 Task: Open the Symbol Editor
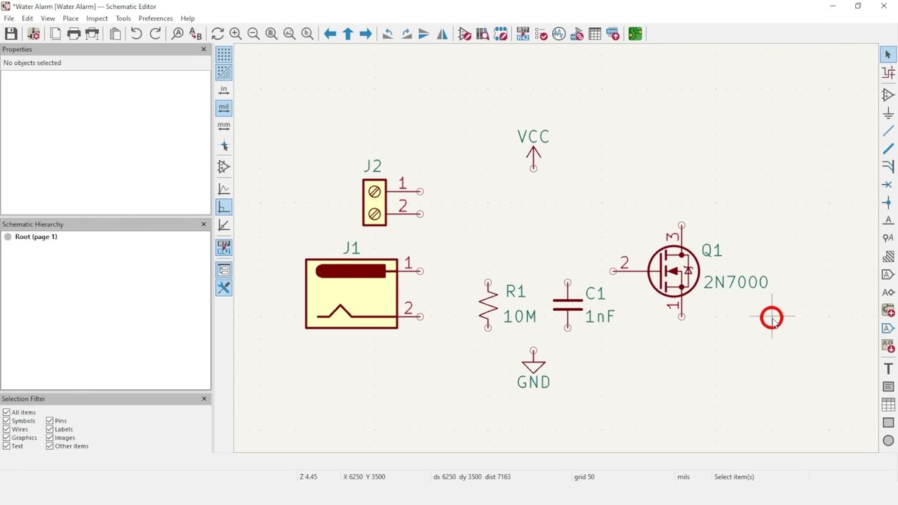464,34
